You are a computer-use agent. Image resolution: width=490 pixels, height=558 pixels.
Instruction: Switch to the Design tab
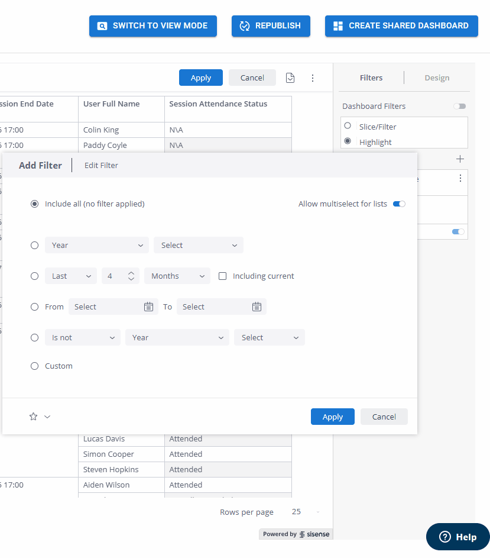tap(437, 78)
